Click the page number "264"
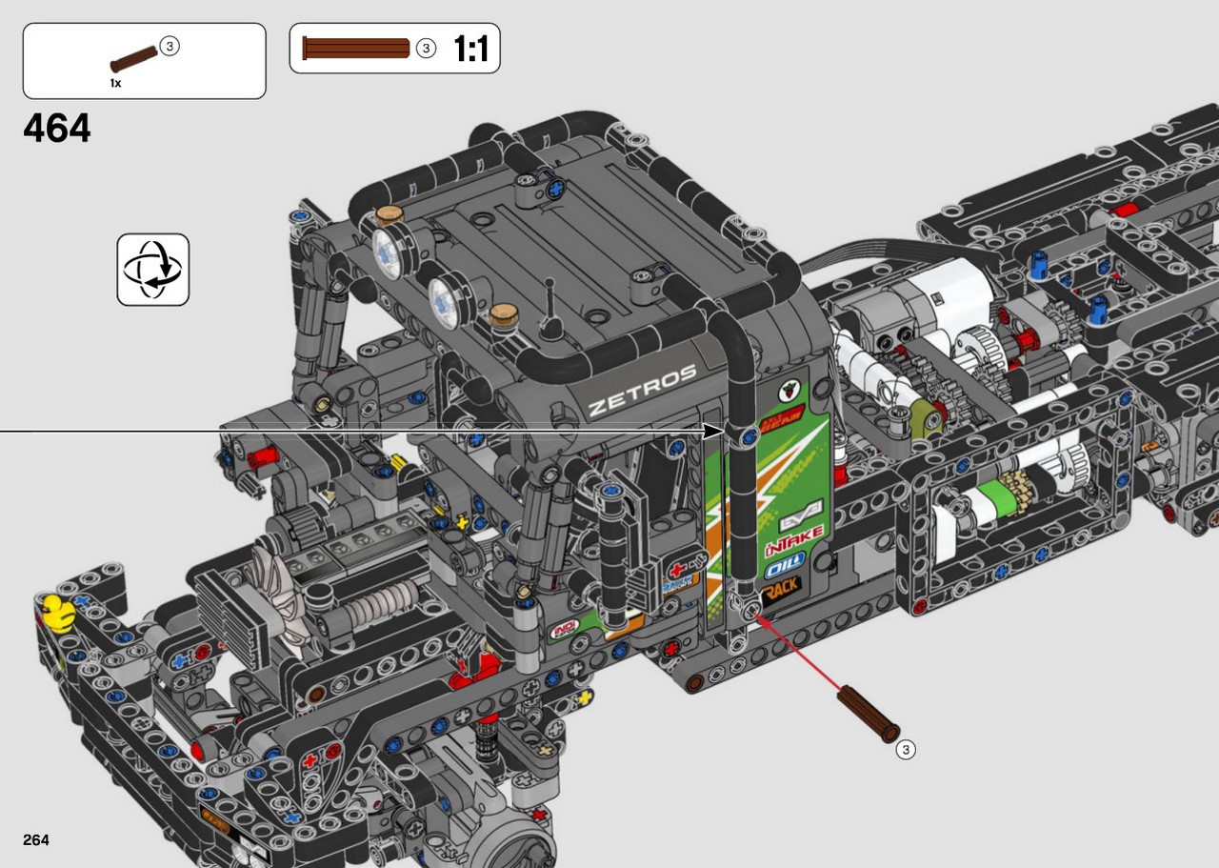The height and width of the screenshot is (868, 1219). 36,839
